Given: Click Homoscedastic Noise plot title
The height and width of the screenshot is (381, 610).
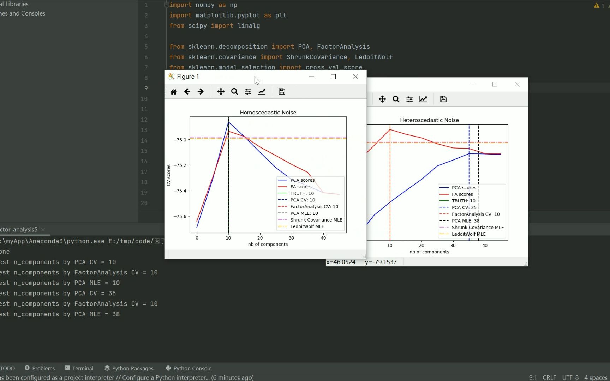Looking at the screenshot, I should tap(268, 113).
